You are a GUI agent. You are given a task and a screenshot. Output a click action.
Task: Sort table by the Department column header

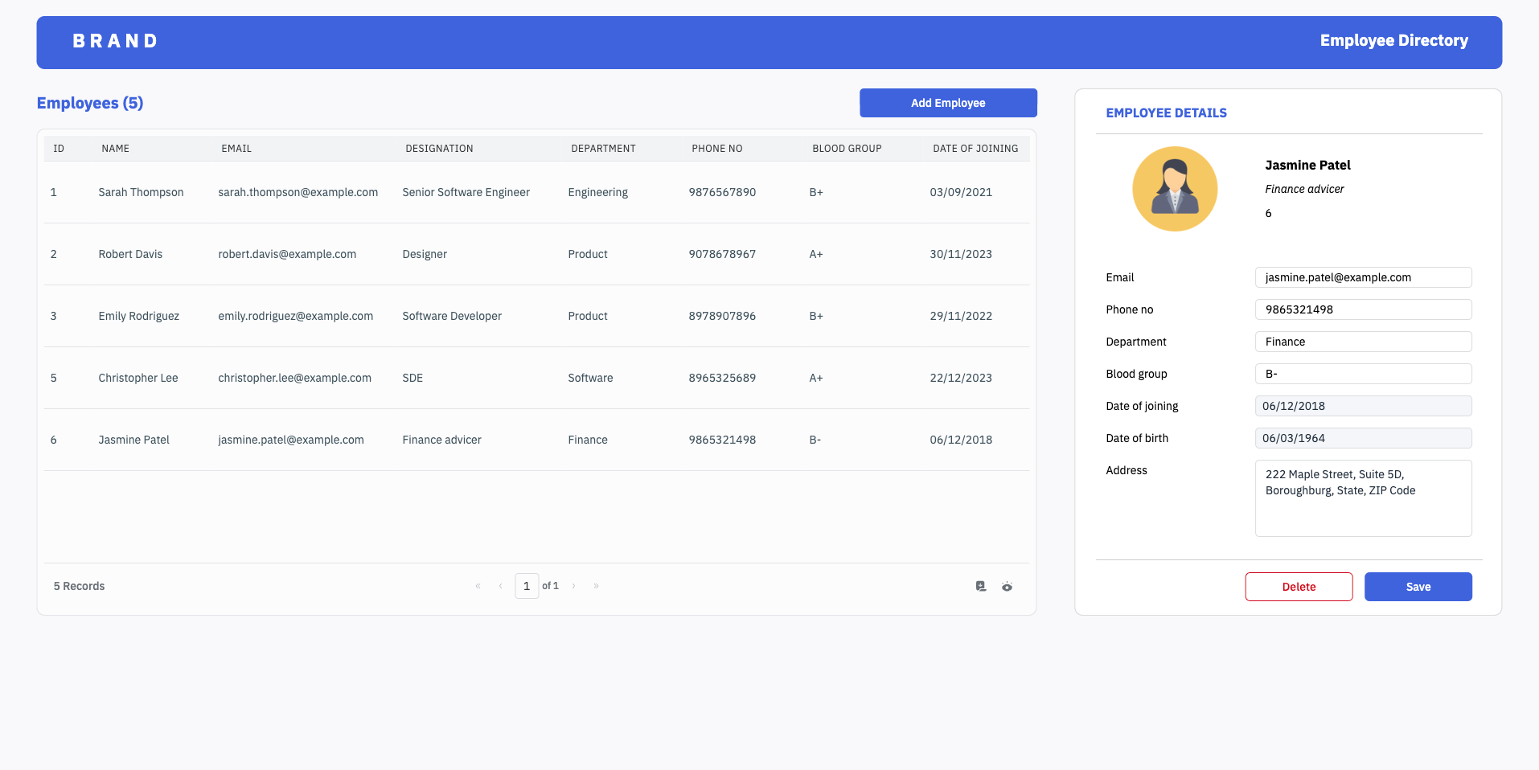point(603,149)
